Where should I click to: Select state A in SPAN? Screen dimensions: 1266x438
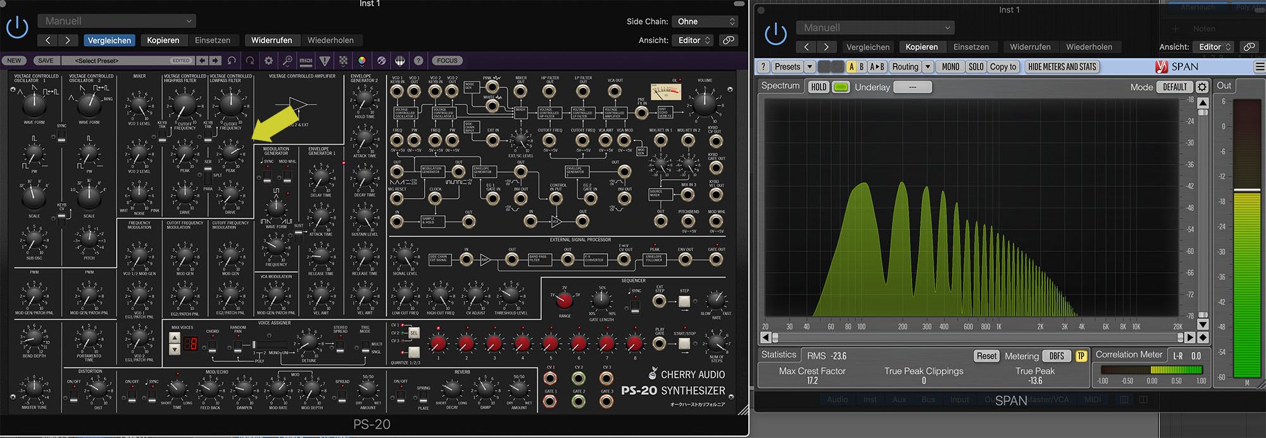coord(851,66)
